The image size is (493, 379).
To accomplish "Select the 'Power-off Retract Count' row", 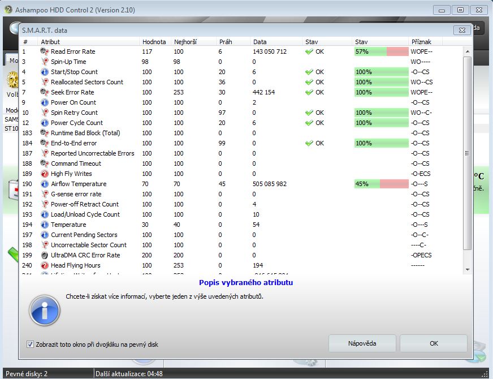I will (x=241, y=204).
